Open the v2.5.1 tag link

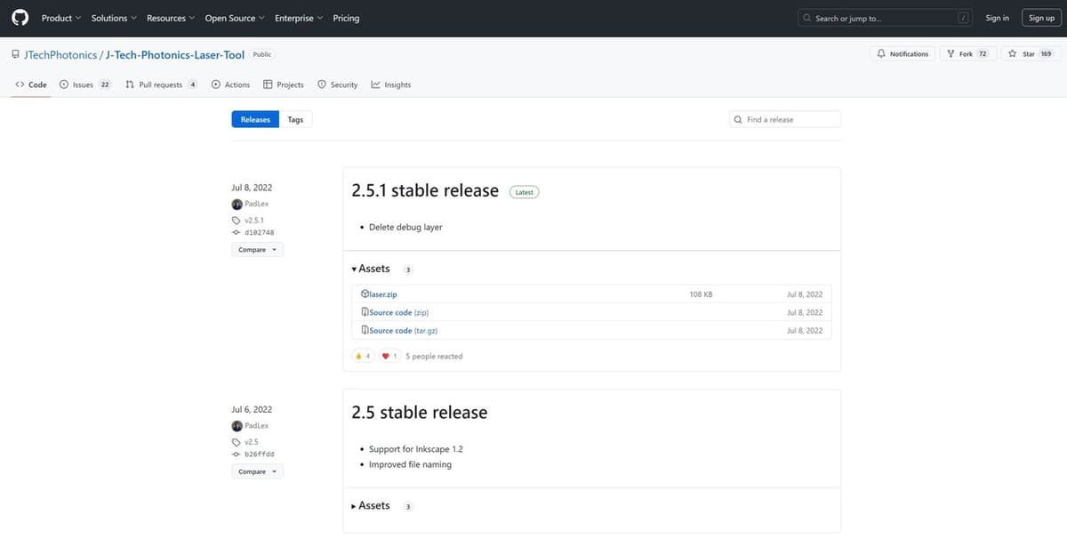(253, 220)
